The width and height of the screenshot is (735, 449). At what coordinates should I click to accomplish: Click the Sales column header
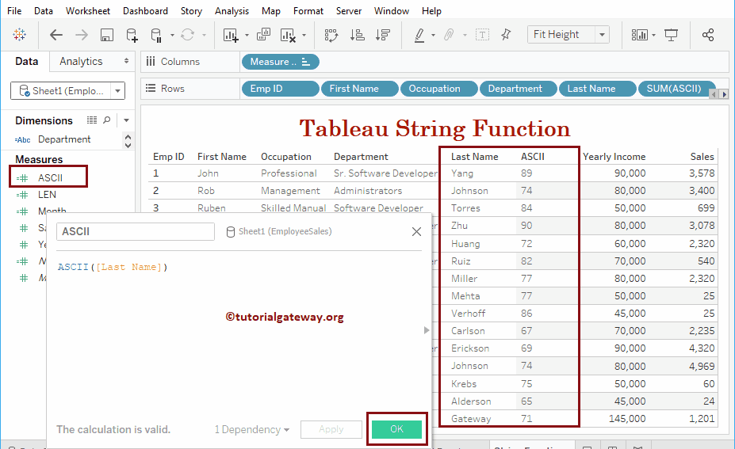(x=702, y=156)
